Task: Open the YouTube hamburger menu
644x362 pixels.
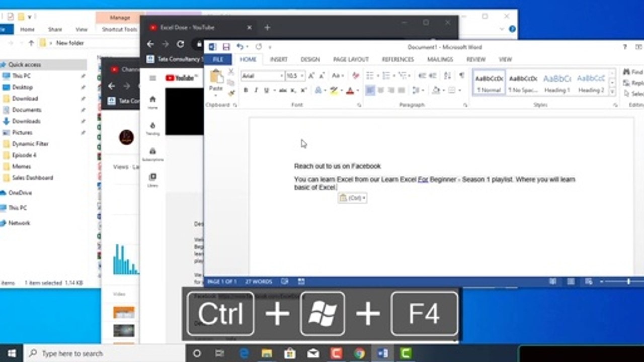Action: (x=152, y=78)
